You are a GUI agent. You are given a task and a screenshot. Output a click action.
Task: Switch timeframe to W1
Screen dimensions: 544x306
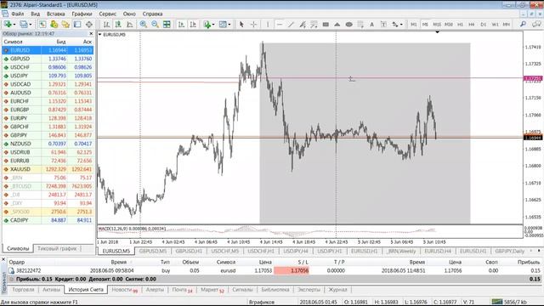tap(495, 25)
